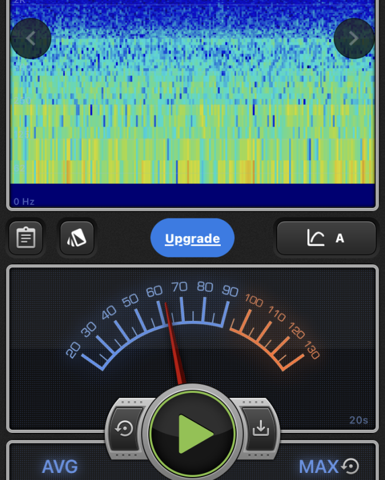
Task: Click the Upgrade button
Action: coord(192,239)
